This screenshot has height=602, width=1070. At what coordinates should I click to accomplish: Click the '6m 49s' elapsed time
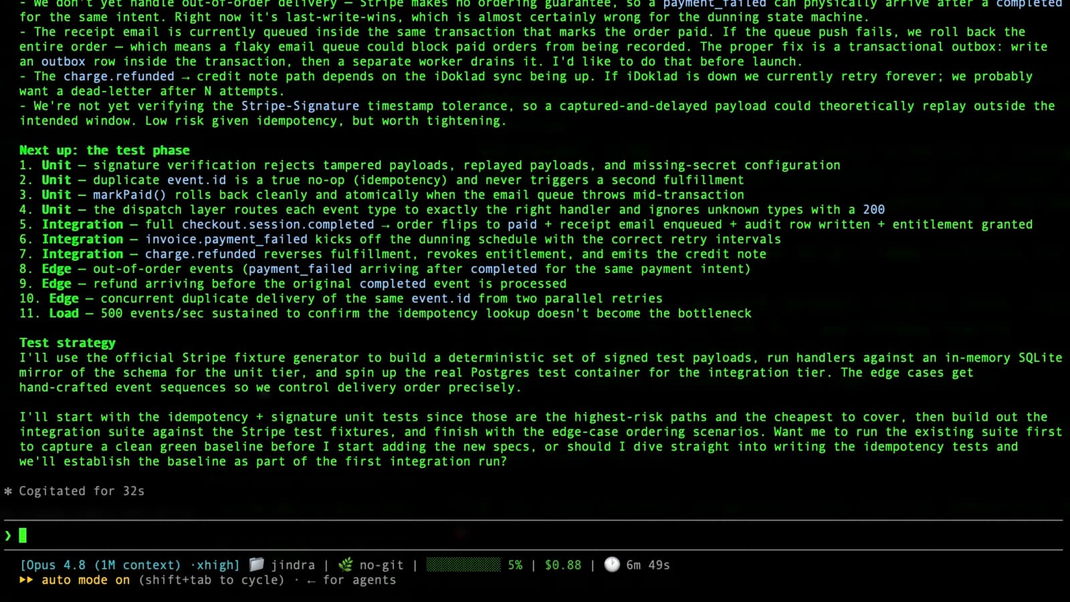(648, 565)
